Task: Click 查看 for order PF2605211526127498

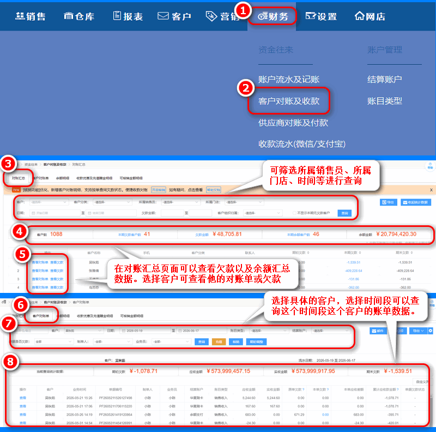Action: point(23,398)
